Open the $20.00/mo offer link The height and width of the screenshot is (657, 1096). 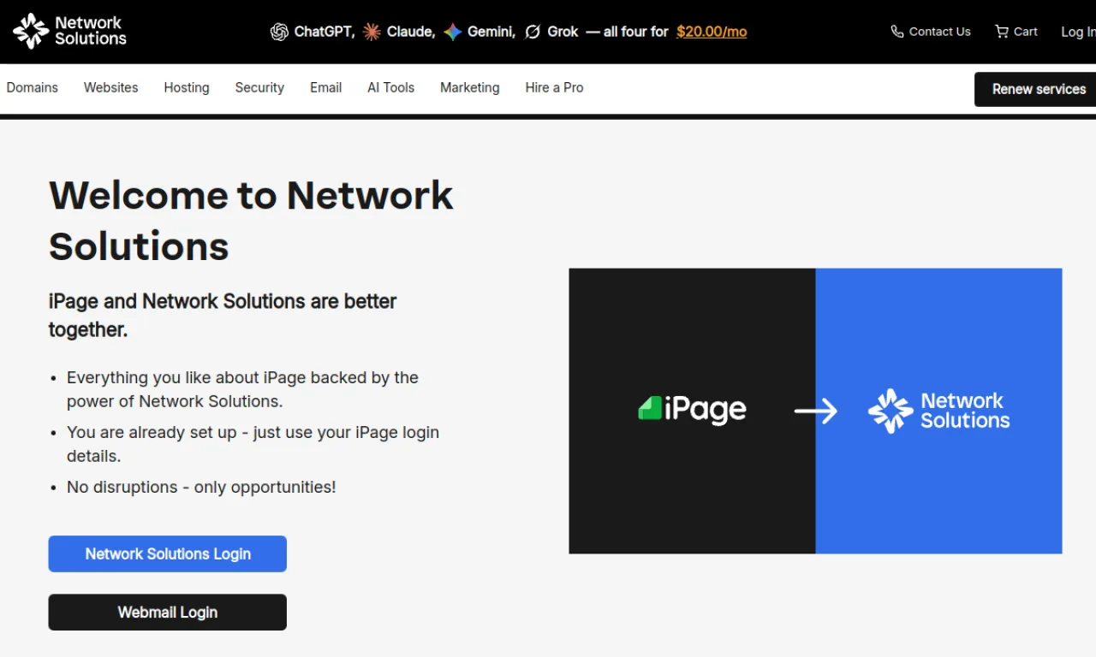tap(712, 32)
